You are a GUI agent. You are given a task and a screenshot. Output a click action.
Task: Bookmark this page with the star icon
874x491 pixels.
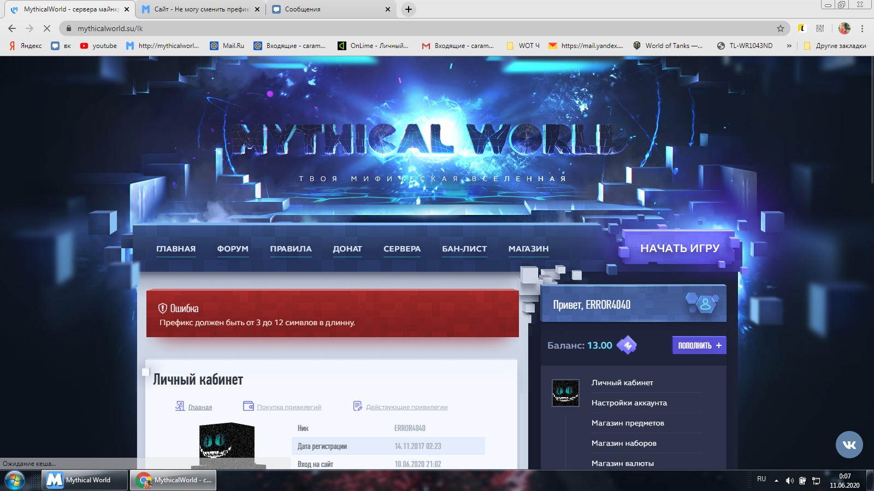781,28
